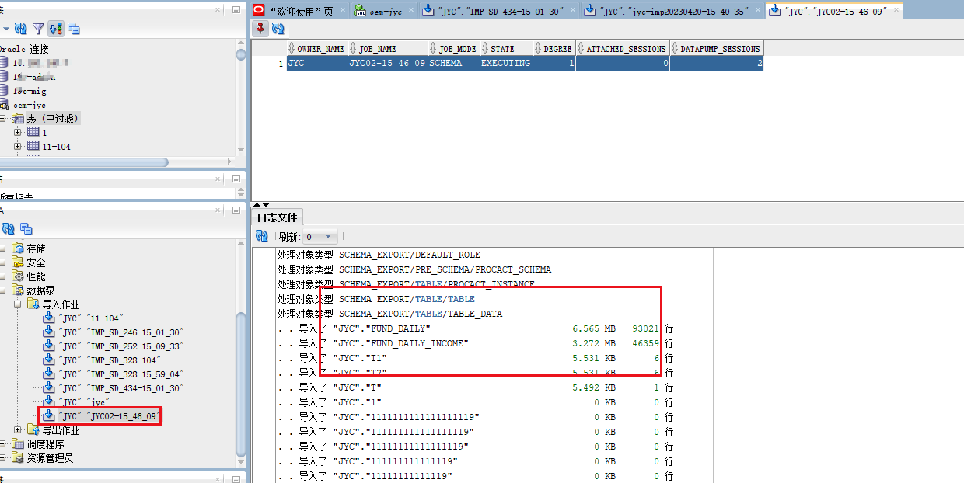Sort by DEGREE column header
The height and width of the screenshot is (483, 964).
point(554,48)
